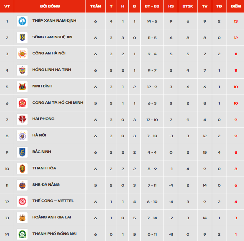Click the TRẬN column header
This screenshot has width=244, height=241.
point(96,6)
